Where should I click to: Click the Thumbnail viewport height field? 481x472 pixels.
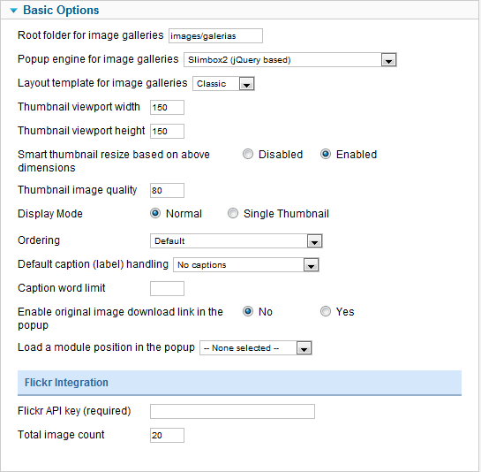pos(167,131)
